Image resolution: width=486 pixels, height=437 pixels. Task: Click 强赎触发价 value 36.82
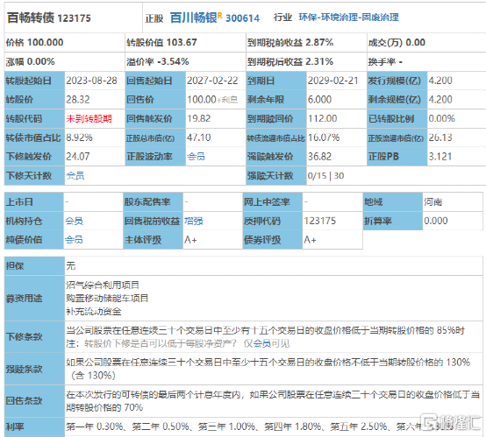(x=320, y=157)
